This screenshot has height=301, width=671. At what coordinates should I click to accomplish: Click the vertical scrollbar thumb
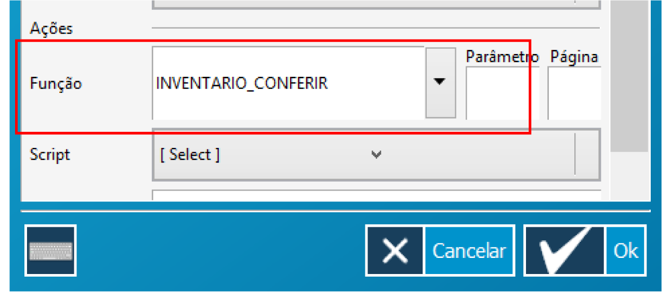(x=629, y=78)
